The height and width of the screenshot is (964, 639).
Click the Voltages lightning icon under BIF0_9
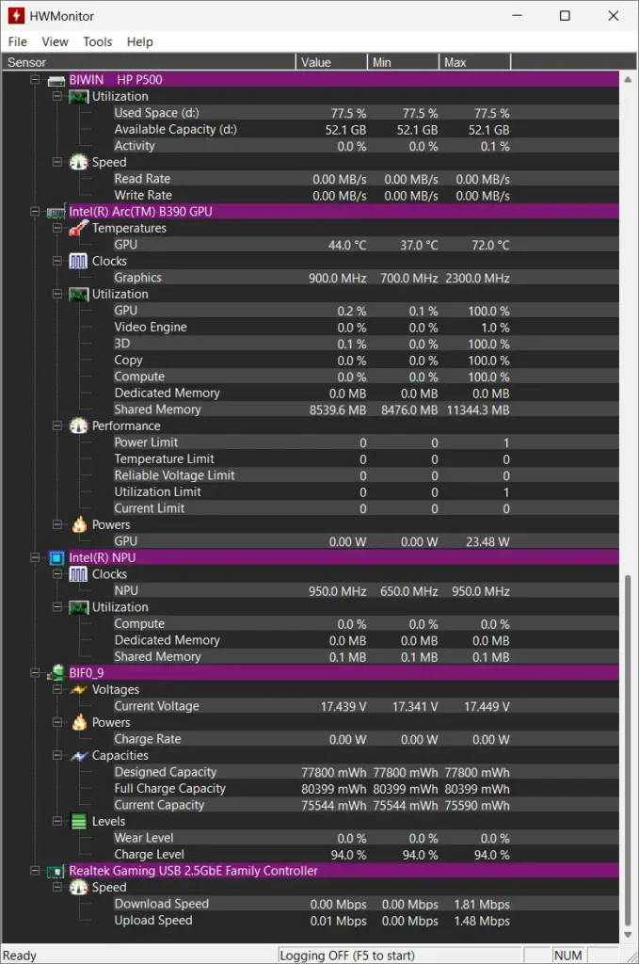79,690
